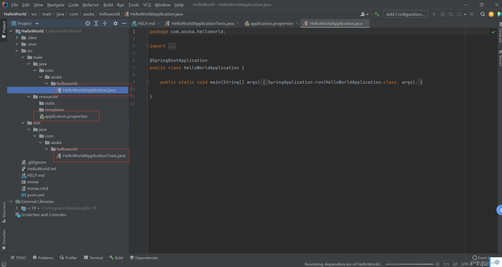
Task: Open Event Log in status bar
Action: tap(482, 258)
